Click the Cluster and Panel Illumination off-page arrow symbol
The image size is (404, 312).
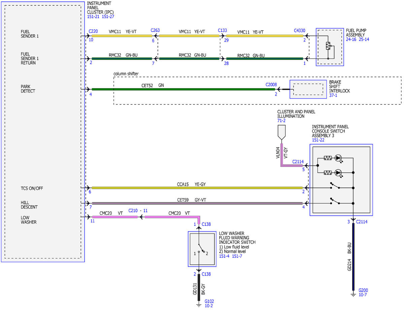coord(281,133)
